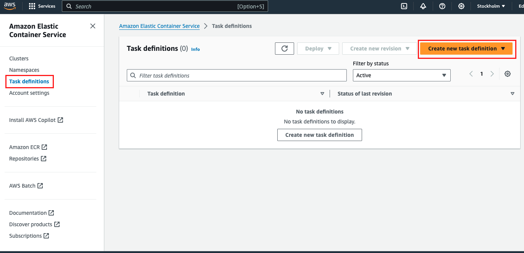The width and height of the screenshot is (524, 253).
Task: Click the Task definition column header
Action: tap(166, 94)
